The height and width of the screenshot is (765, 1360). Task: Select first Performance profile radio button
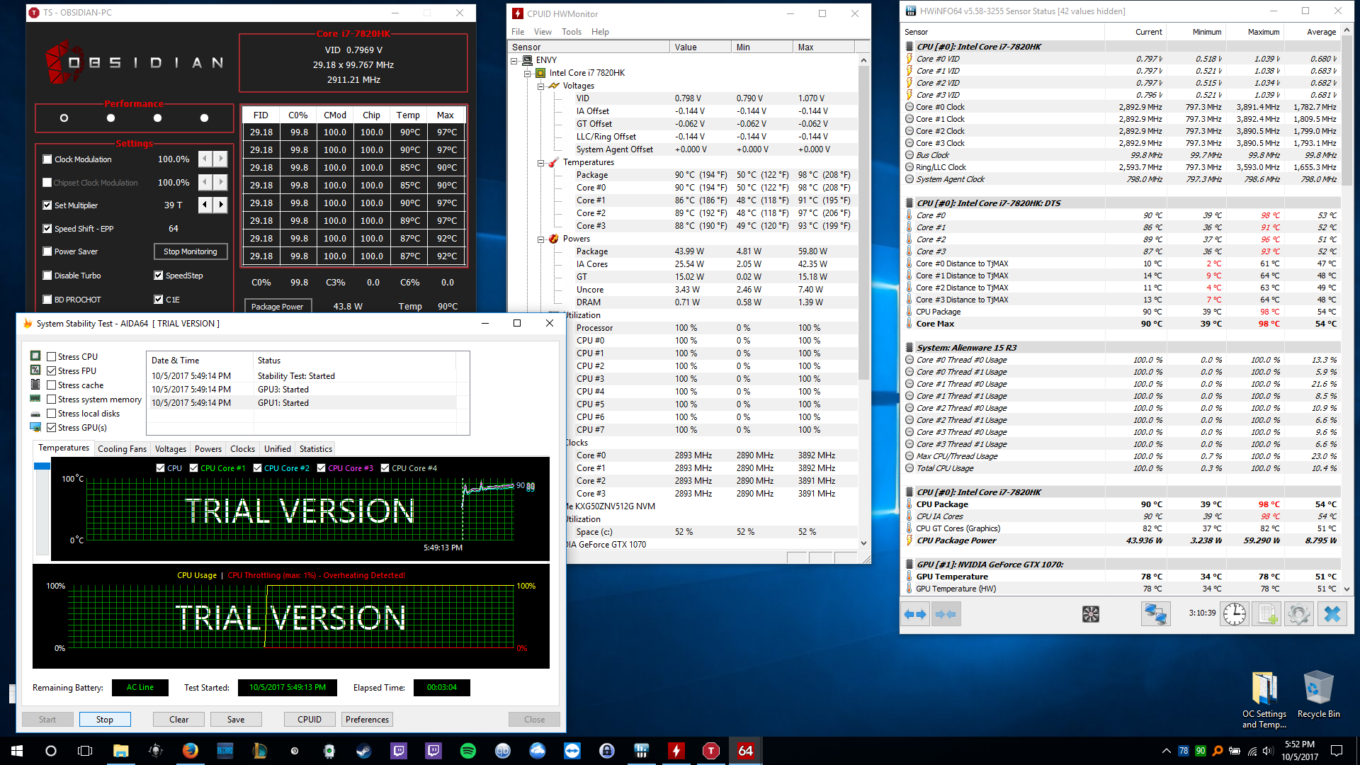64,118
